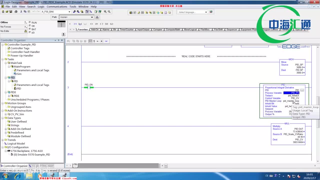Image resolution: width=320 pixels, height=180 pixels.
Task: Click the BAT status indicator box
Action: click(x=30, y=29)
